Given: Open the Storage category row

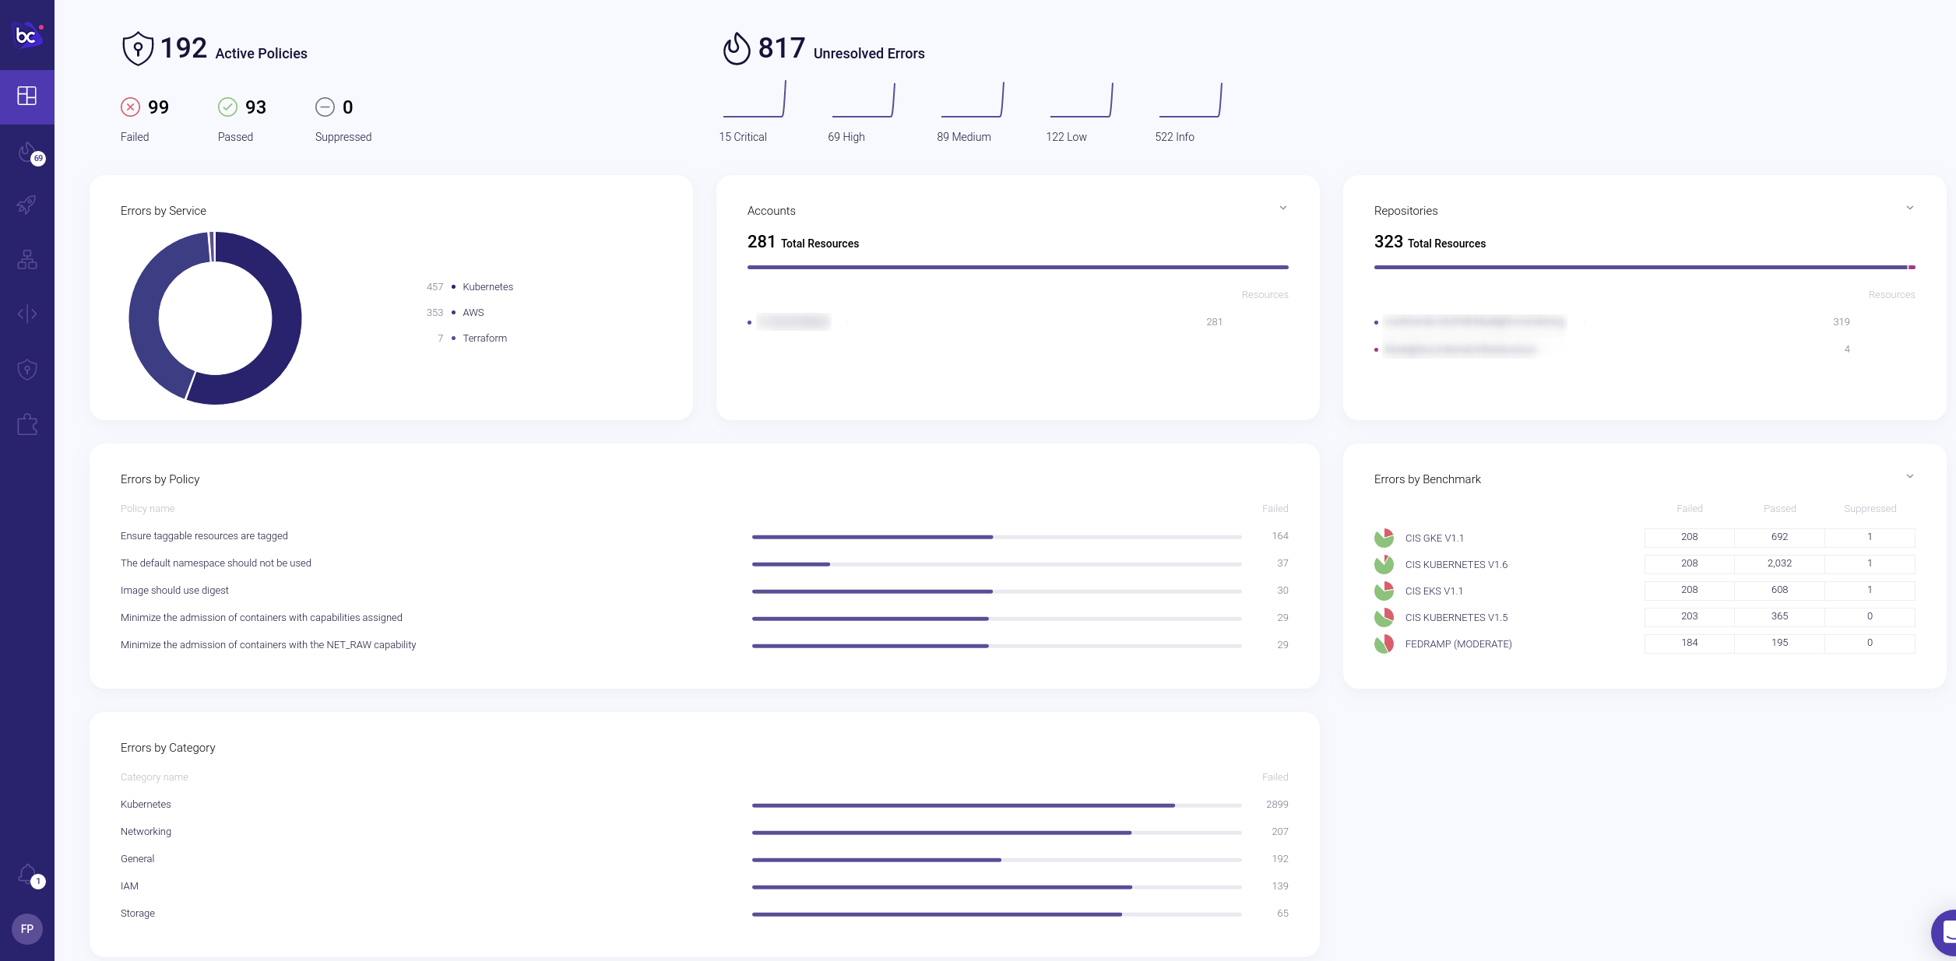Looking at the screenshot, I should (705, 914).
